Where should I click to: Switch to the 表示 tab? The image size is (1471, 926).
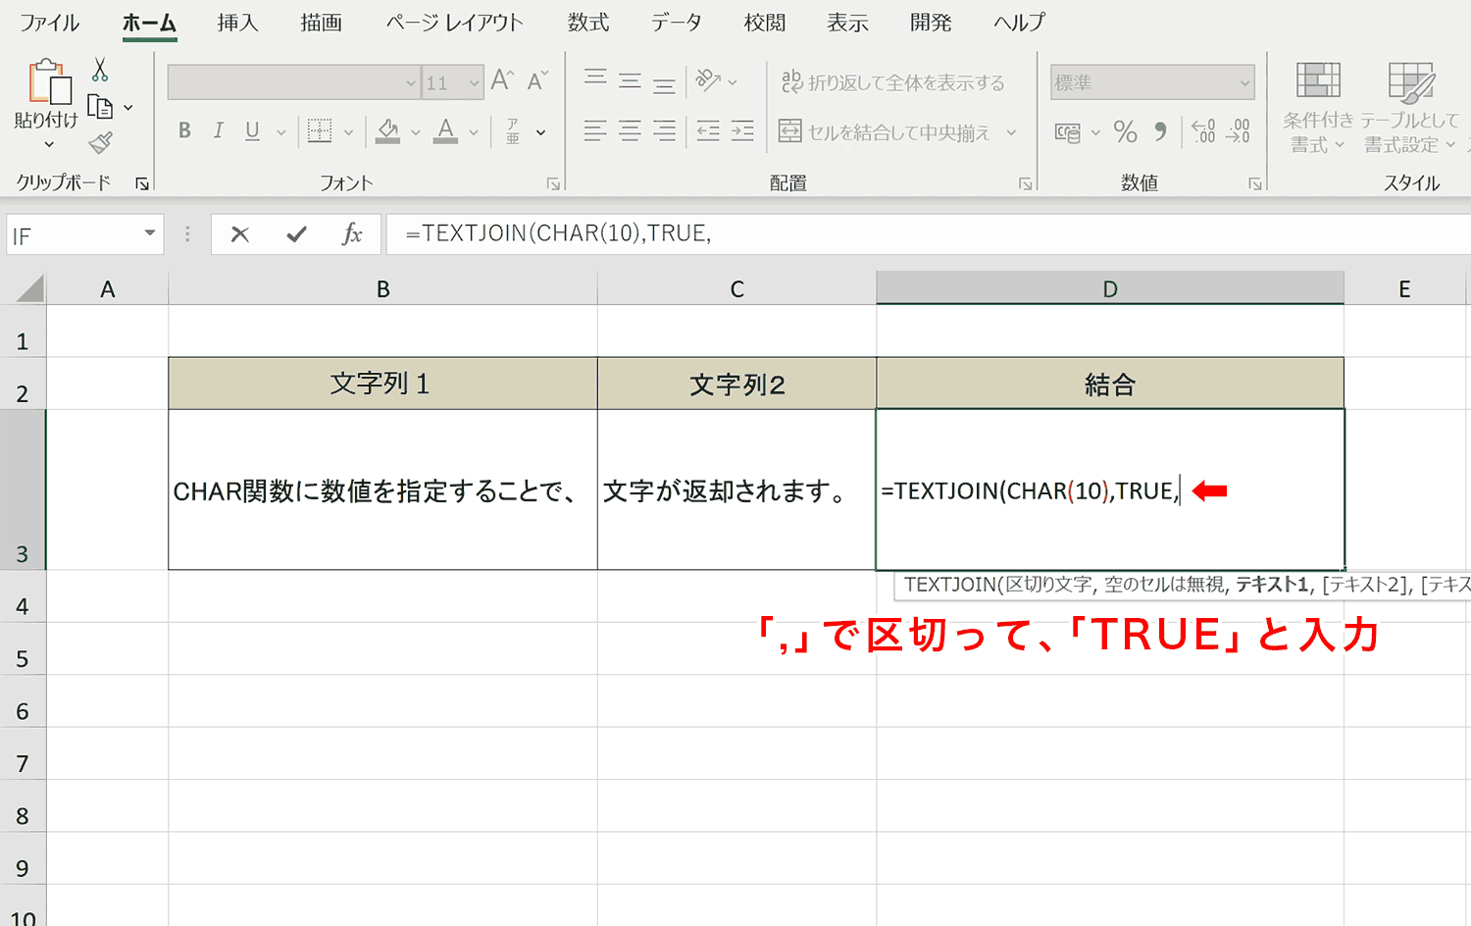click(x=848, y=23)
